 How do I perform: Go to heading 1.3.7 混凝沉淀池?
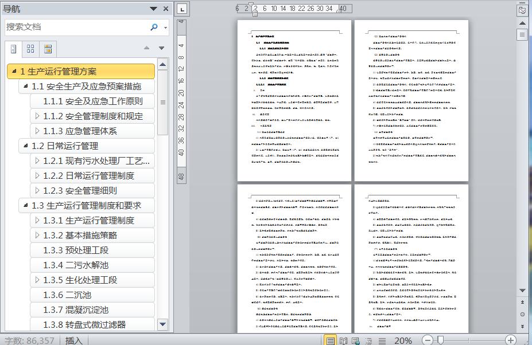pos(92,310)
